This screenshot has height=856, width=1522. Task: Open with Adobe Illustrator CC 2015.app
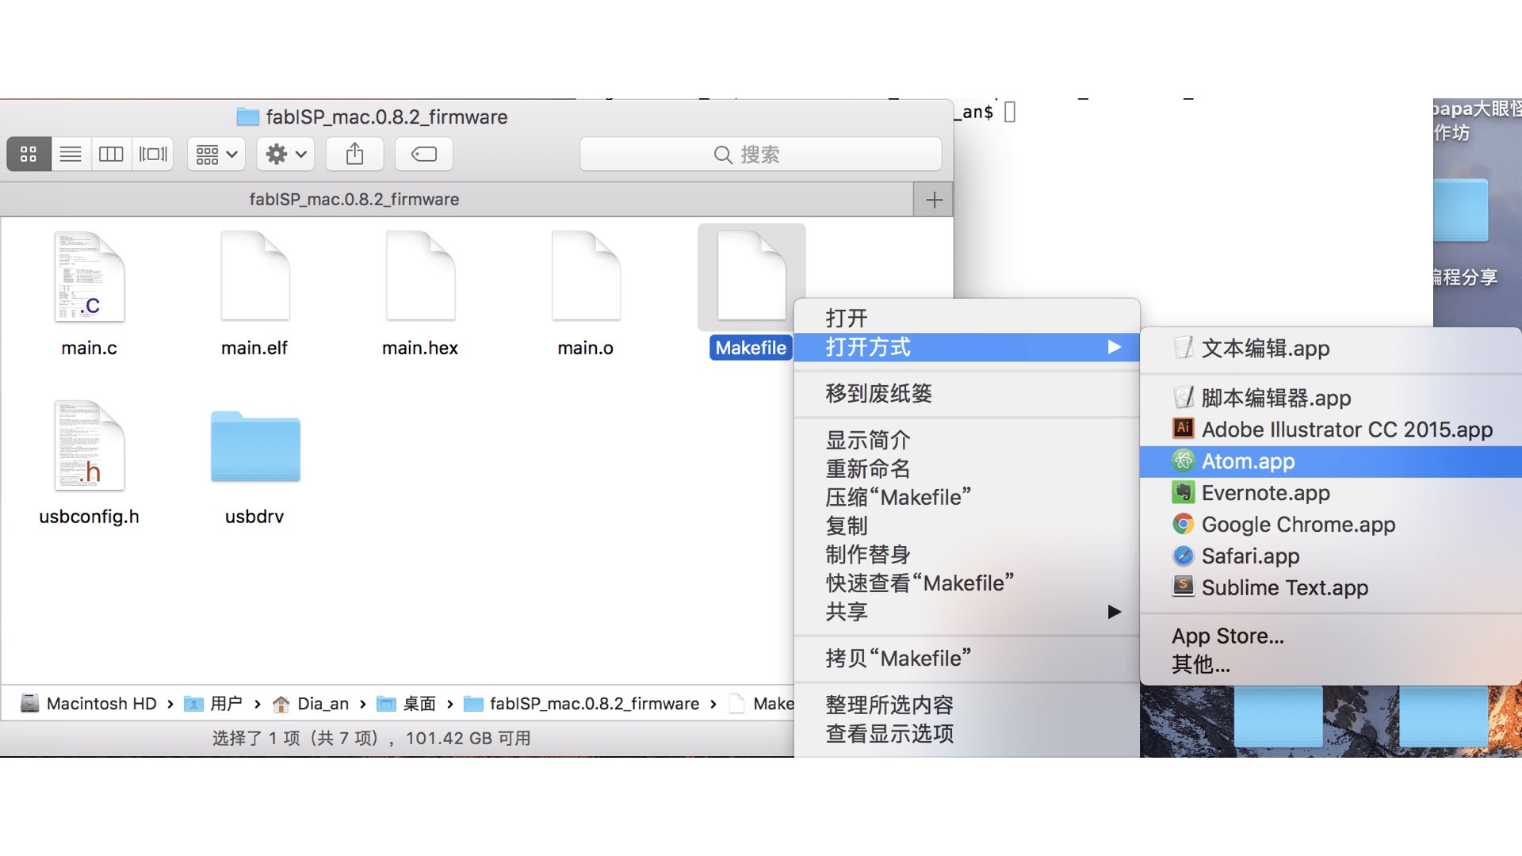coord(1331,429)
